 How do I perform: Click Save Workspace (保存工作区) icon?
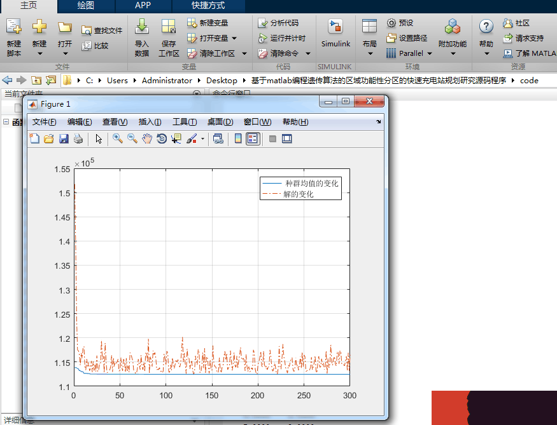(169, 27)
